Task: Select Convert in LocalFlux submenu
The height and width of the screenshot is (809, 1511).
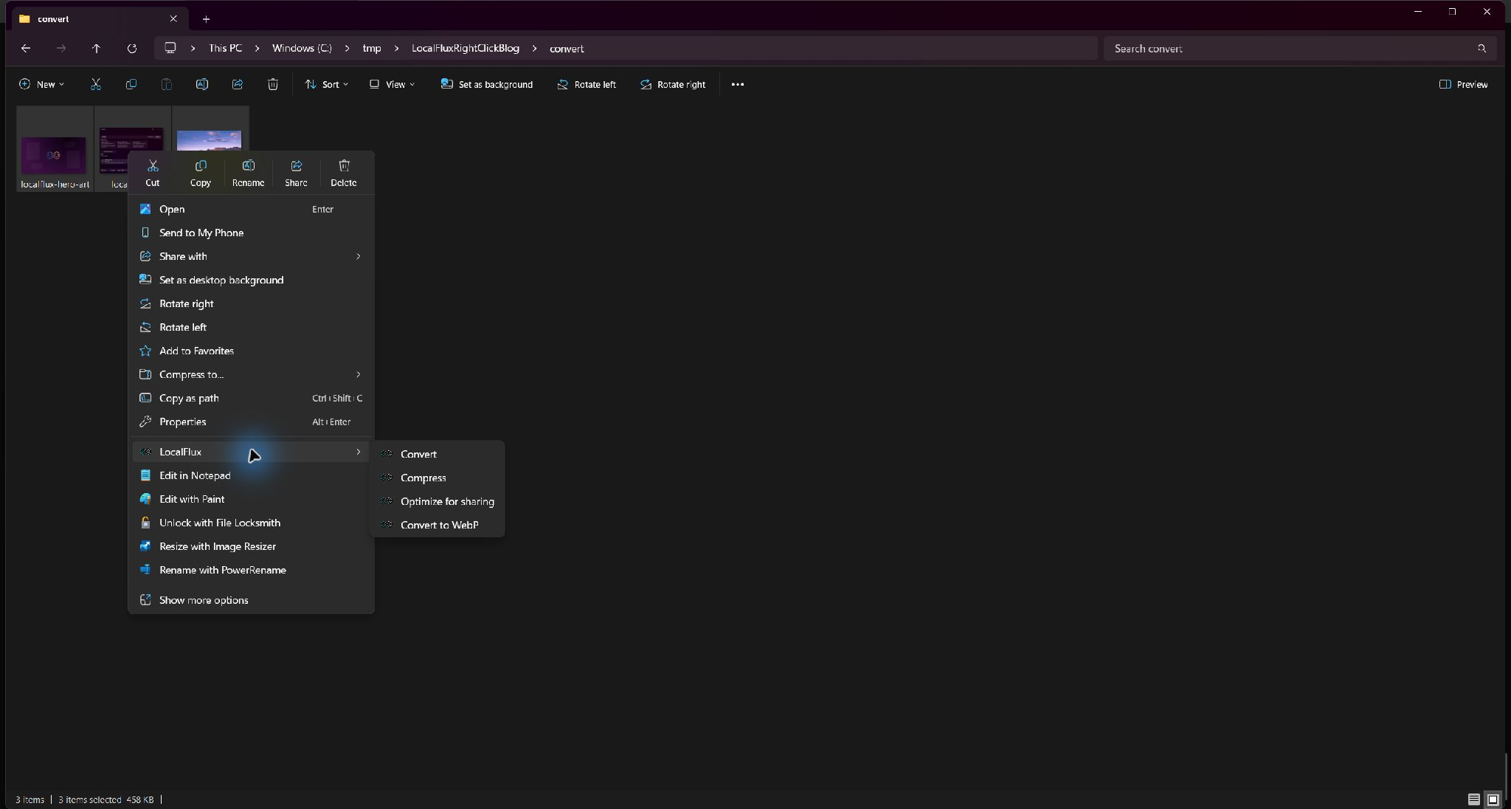Action: (x=438, y=454)
